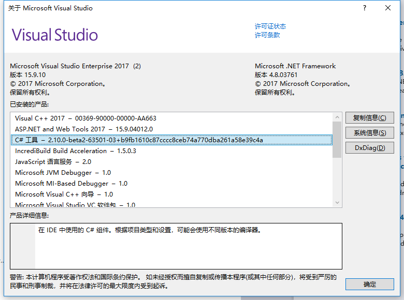Screen dimensions: 404x300
Task: Select Microsoft JVM Debugger row
Action: [x=171, y=172]
